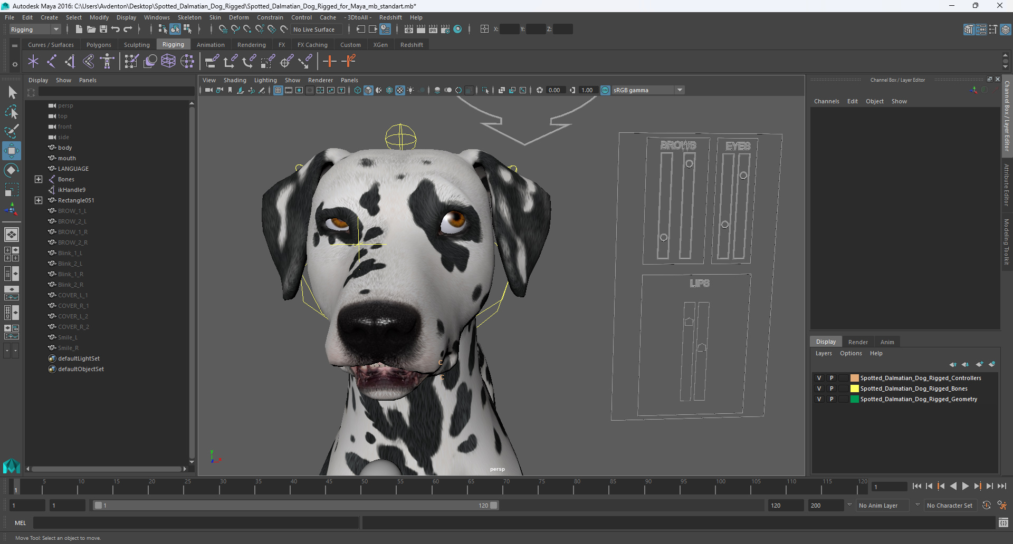1013x544 pixels.
Task: Click the Geometry layer green color swatch
Action: point(854,399)
